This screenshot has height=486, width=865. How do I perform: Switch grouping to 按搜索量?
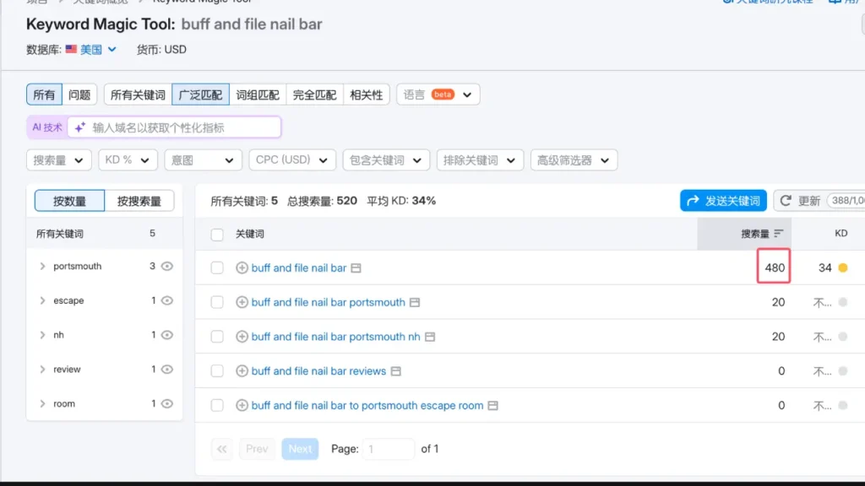point(139,201)
